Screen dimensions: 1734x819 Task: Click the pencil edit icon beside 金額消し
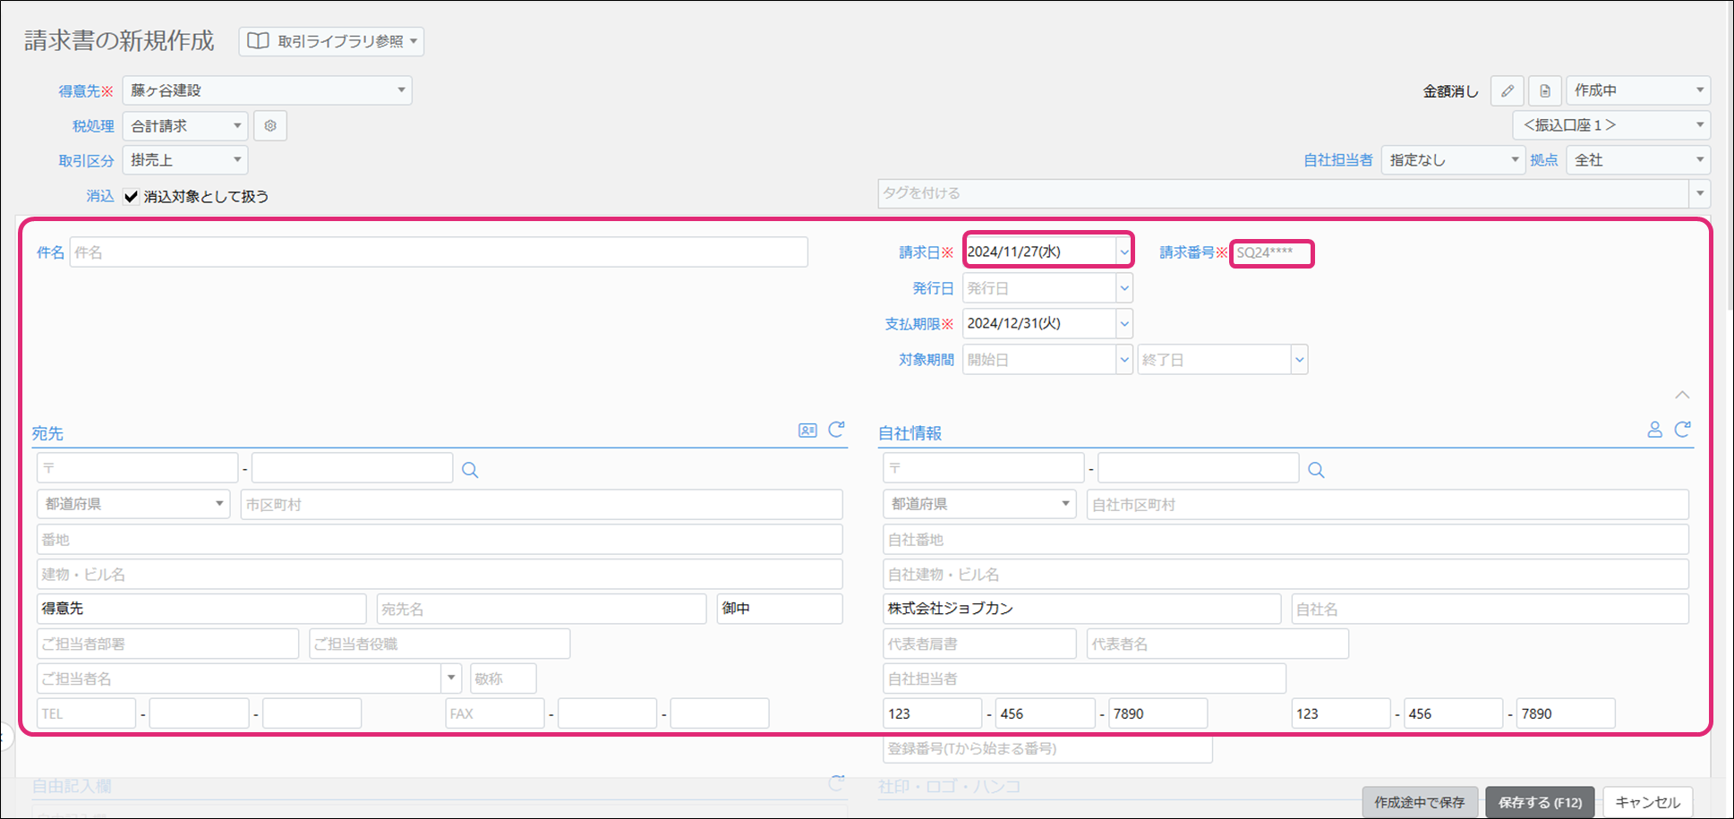click(1508, 90)
